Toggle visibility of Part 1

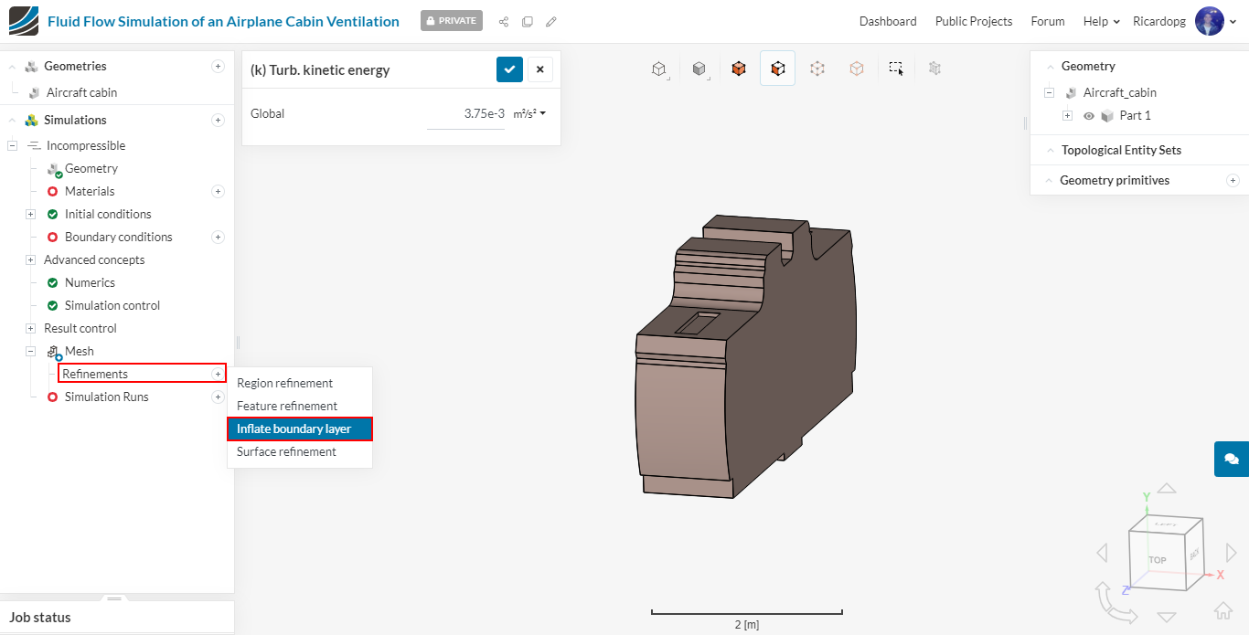(x=1088, y=116)
